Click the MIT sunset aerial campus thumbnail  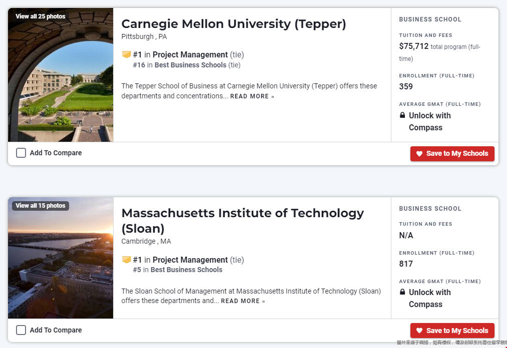click(61, 265)
